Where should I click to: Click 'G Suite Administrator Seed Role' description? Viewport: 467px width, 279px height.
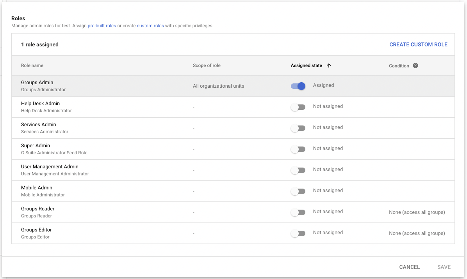[54, 153]
